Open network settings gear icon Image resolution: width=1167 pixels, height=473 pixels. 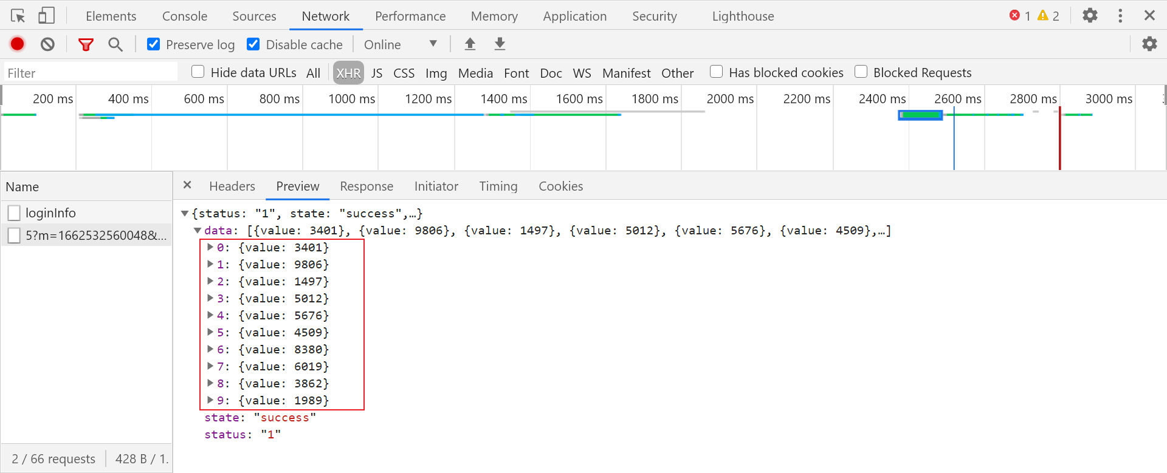(x=1149, y=44)
